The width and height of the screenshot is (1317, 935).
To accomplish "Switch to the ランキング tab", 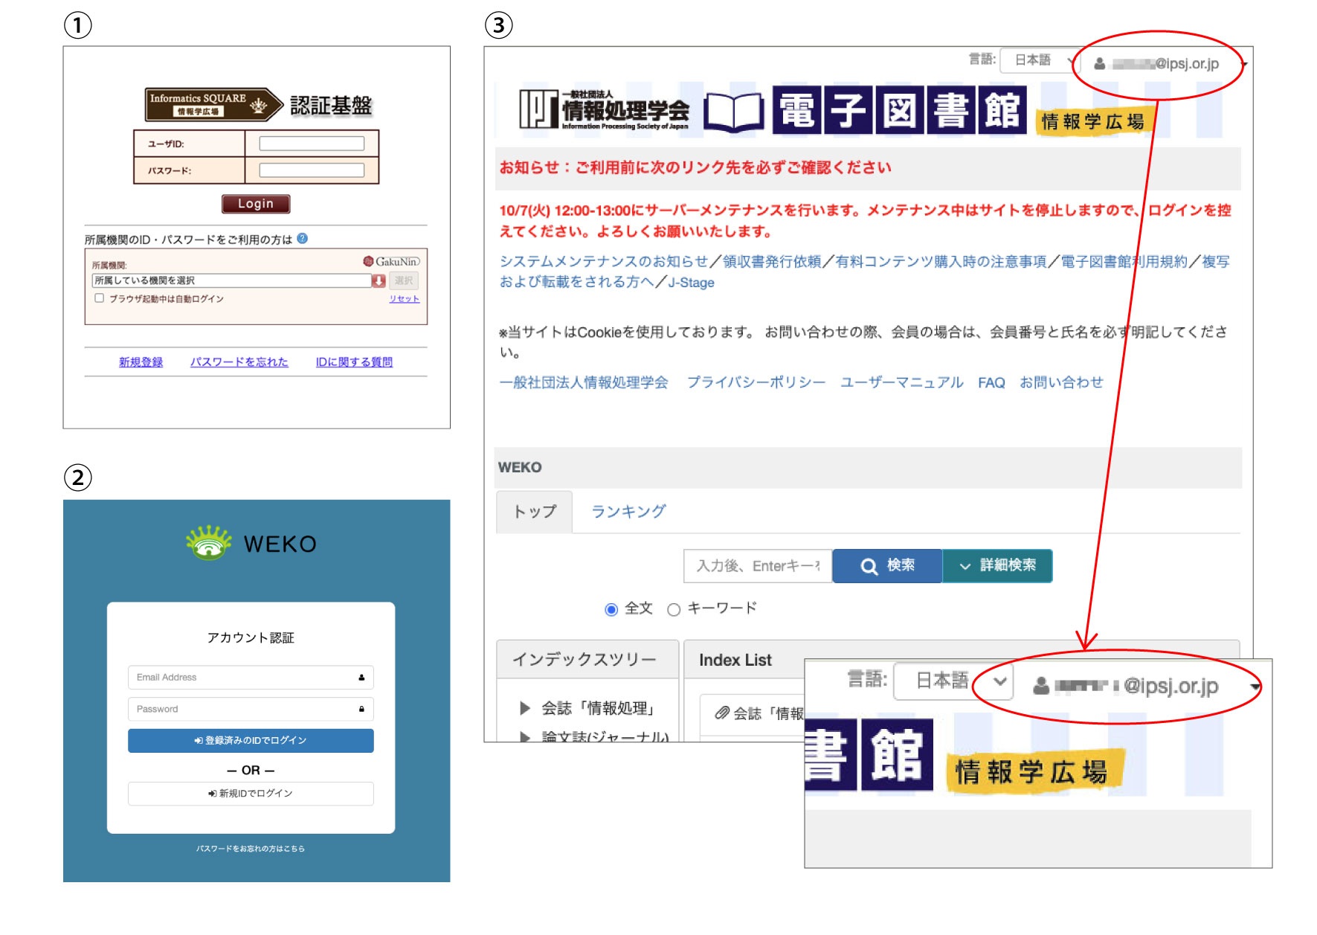I will 628,512.
